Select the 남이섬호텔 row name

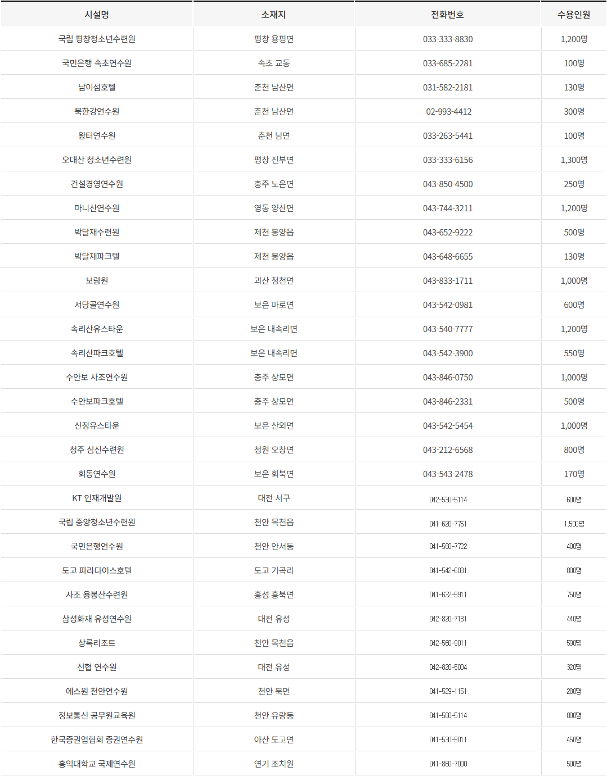pos(97,87)
